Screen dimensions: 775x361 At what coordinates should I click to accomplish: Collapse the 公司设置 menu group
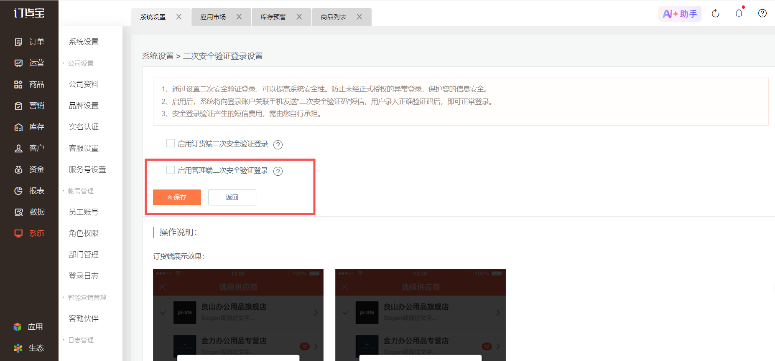pos(81,63)
